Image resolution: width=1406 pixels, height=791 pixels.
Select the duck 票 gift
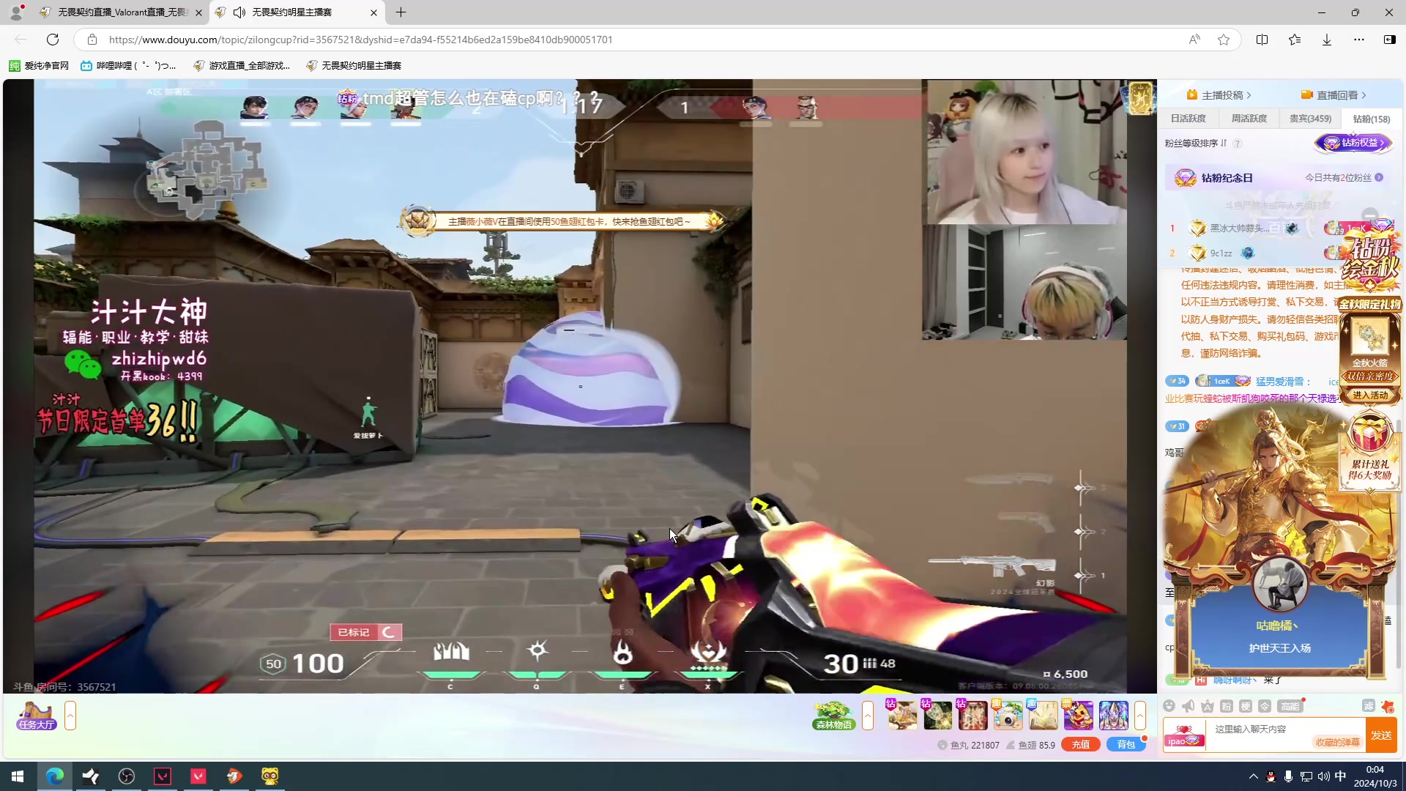1078,716
